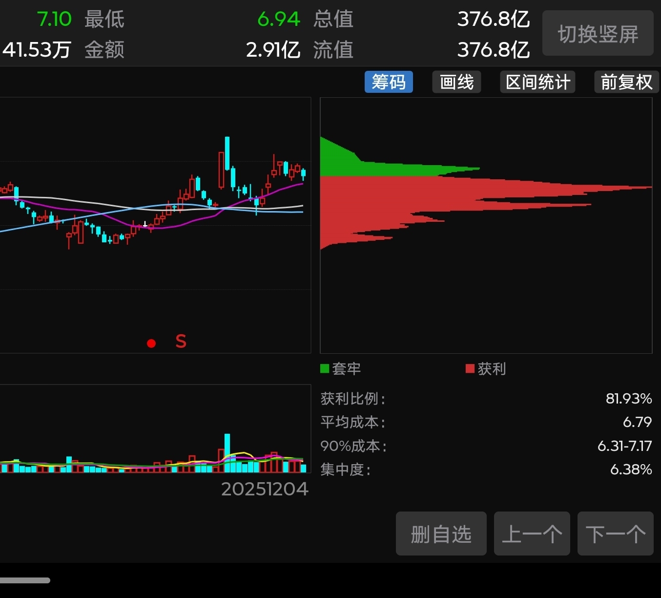Open the 前复权 adjustment dropdown
Viewport: 661px width, 598px height.
click(626, 82)
